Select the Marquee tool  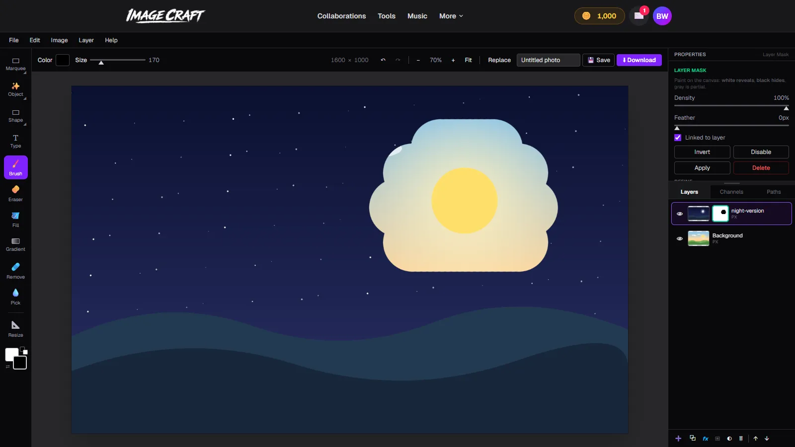pyautogui.click(x=15, y=64)
